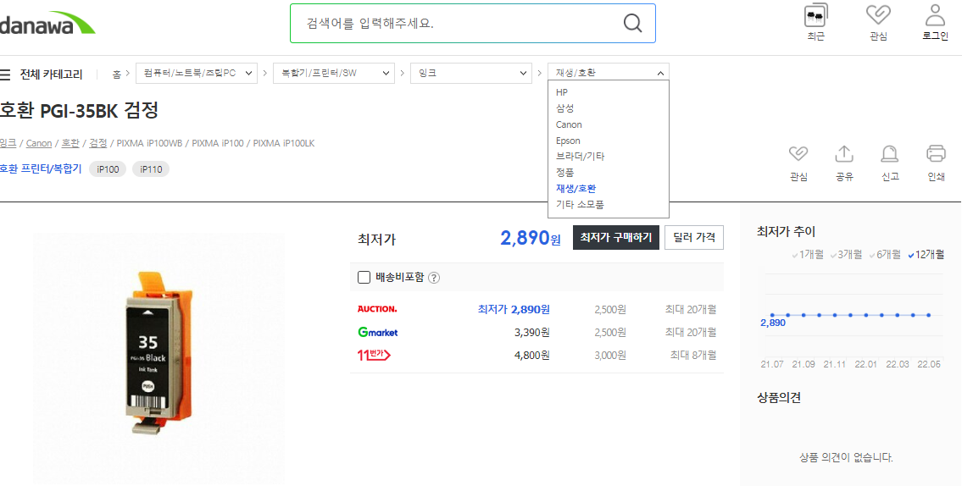This screenshot has width=962, height=486.
Task: Click the 딜러 가격 button
Action: (x=694, y=238)
